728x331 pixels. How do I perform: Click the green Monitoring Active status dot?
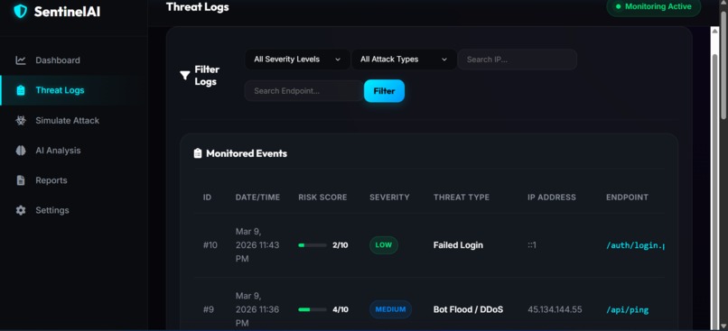coord(618,6)
